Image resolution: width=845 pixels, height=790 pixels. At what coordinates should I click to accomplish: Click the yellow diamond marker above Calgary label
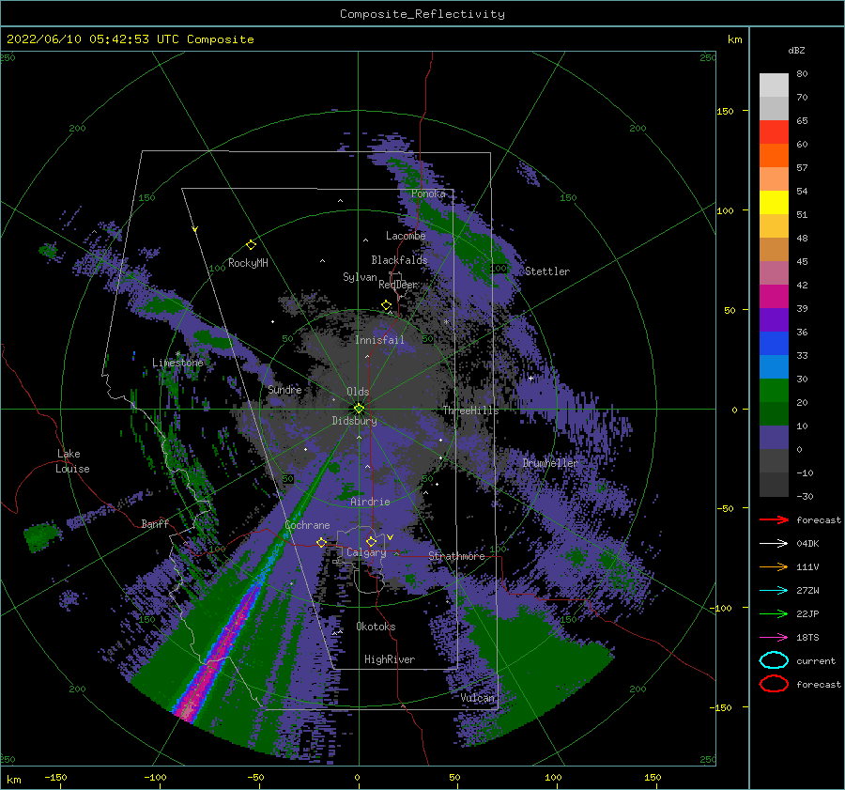click(371, 541)
